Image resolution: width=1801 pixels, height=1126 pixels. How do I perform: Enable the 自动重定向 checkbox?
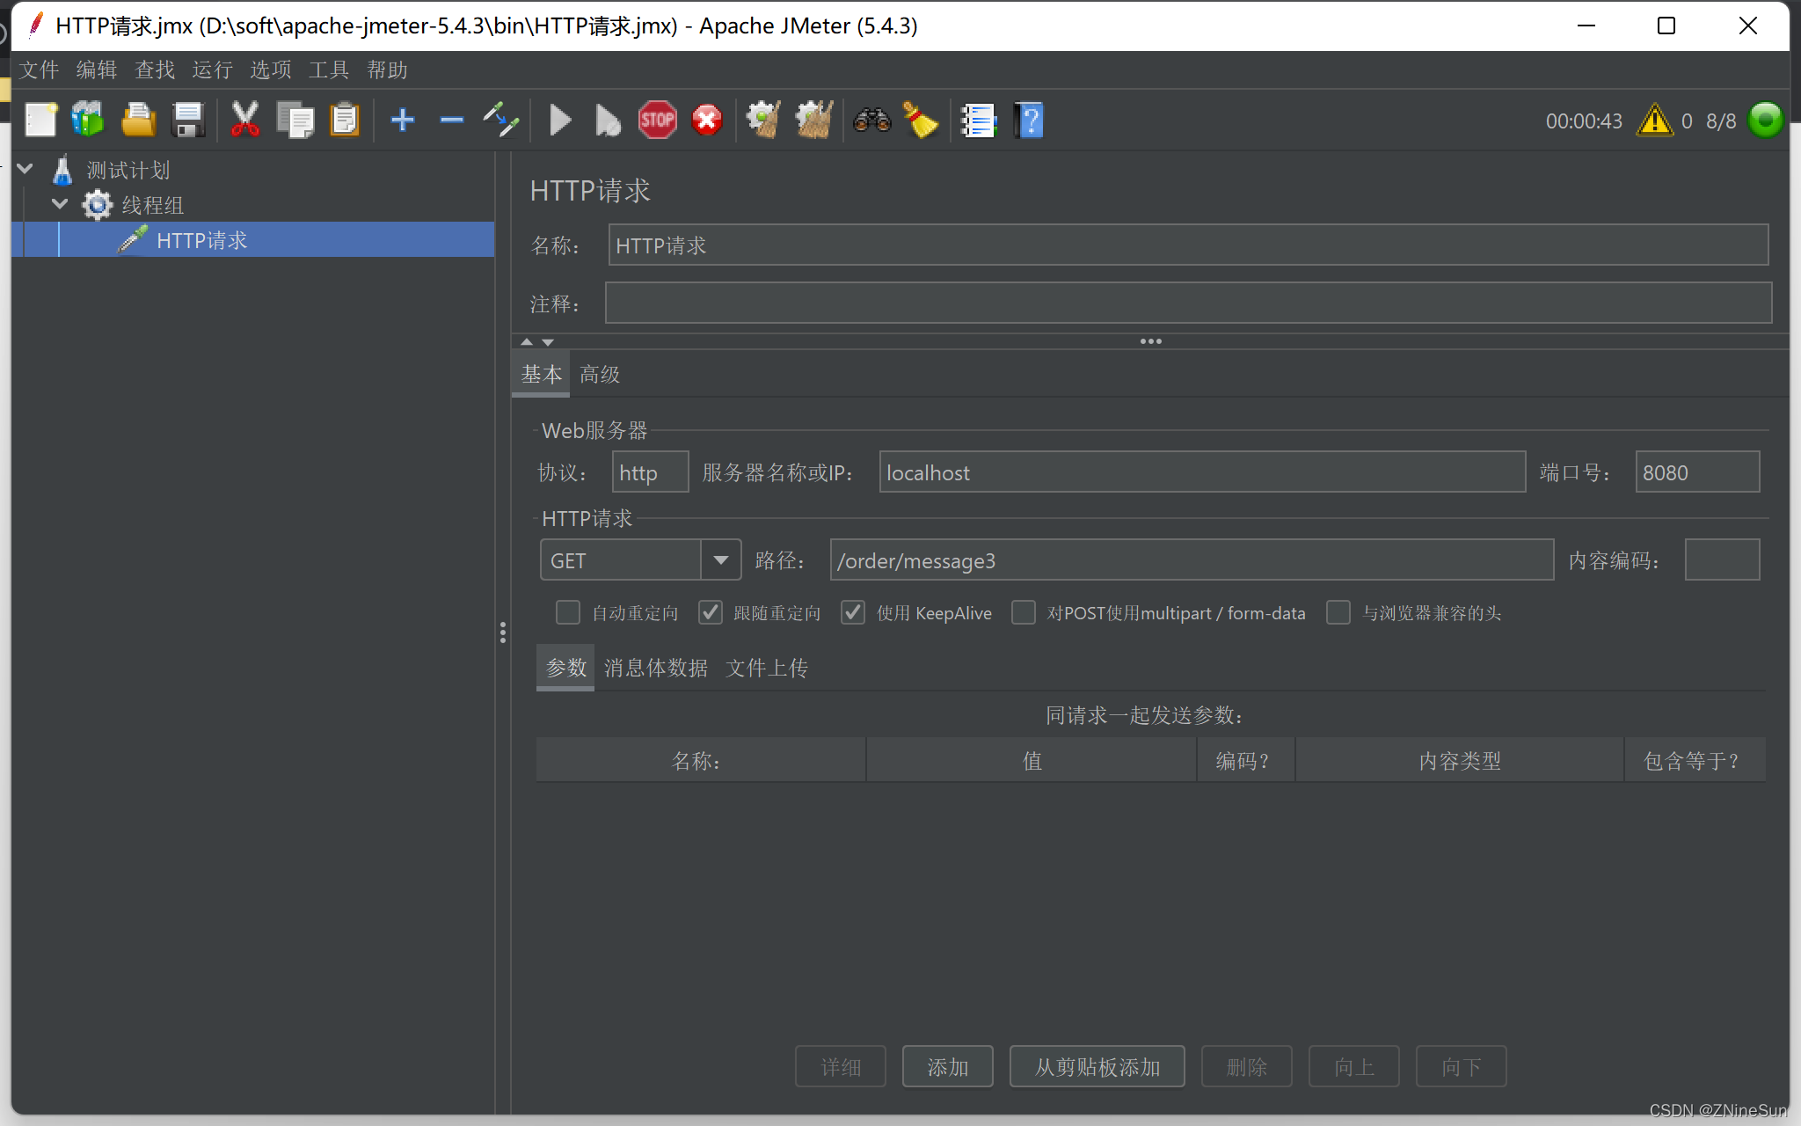point(568,612)
